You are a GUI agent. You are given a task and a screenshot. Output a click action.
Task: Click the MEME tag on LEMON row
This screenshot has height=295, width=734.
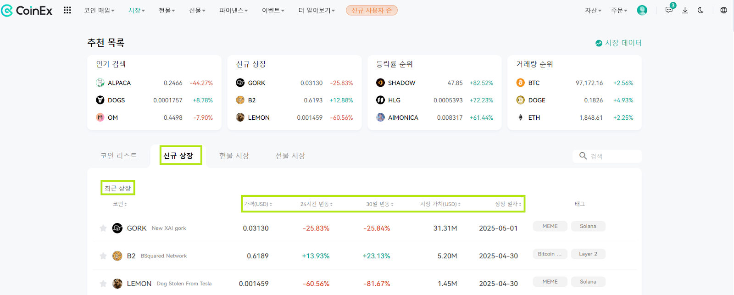(x=550, y=282)
